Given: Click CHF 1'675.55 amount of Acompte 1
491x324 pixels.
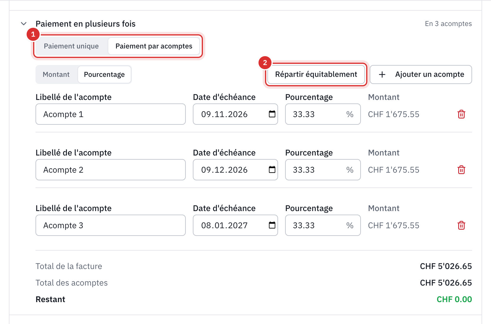Looking at the screenshot, I should pyautogui.click(x=394, y=114).
